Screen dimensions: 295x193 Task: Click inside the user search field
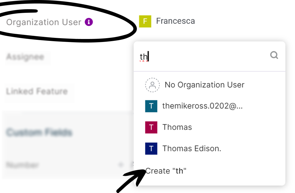(191, 55)
